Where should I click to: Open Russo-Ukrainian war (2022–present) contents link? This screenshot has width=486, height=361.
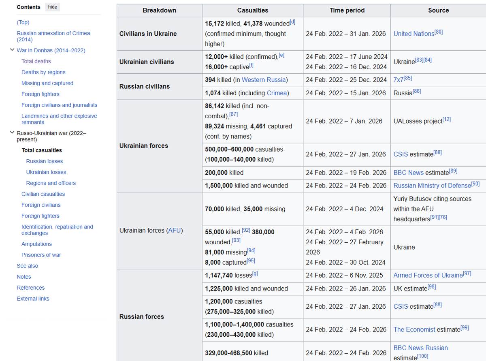pos(51,136)
